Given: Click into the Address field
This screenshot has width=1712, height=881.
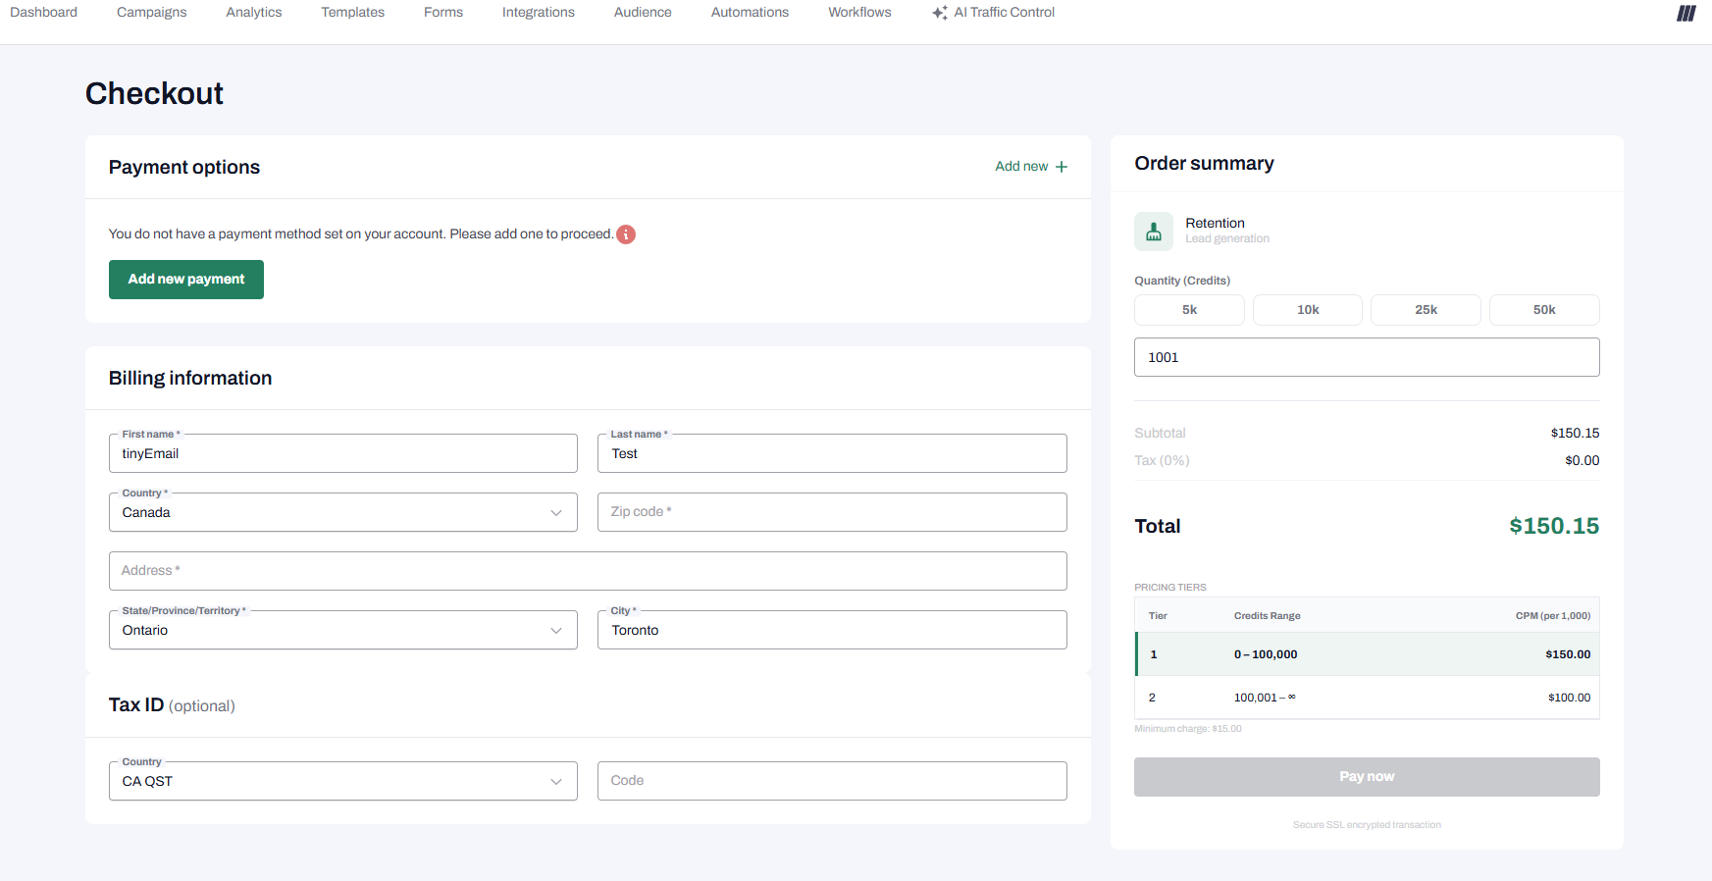Looking at the screenshot, I should (587, 571).
